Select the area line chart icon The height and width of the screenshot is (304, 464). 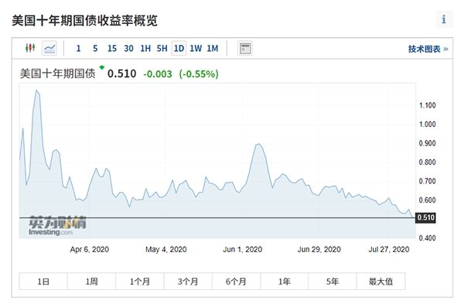[49, 48]
